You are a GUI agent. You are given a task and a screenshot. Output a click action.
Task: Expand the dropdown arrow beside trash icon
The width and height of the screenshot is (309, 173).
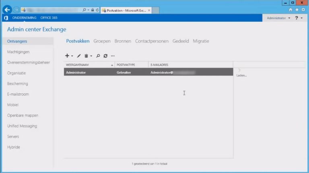click(x=91, y=56)
